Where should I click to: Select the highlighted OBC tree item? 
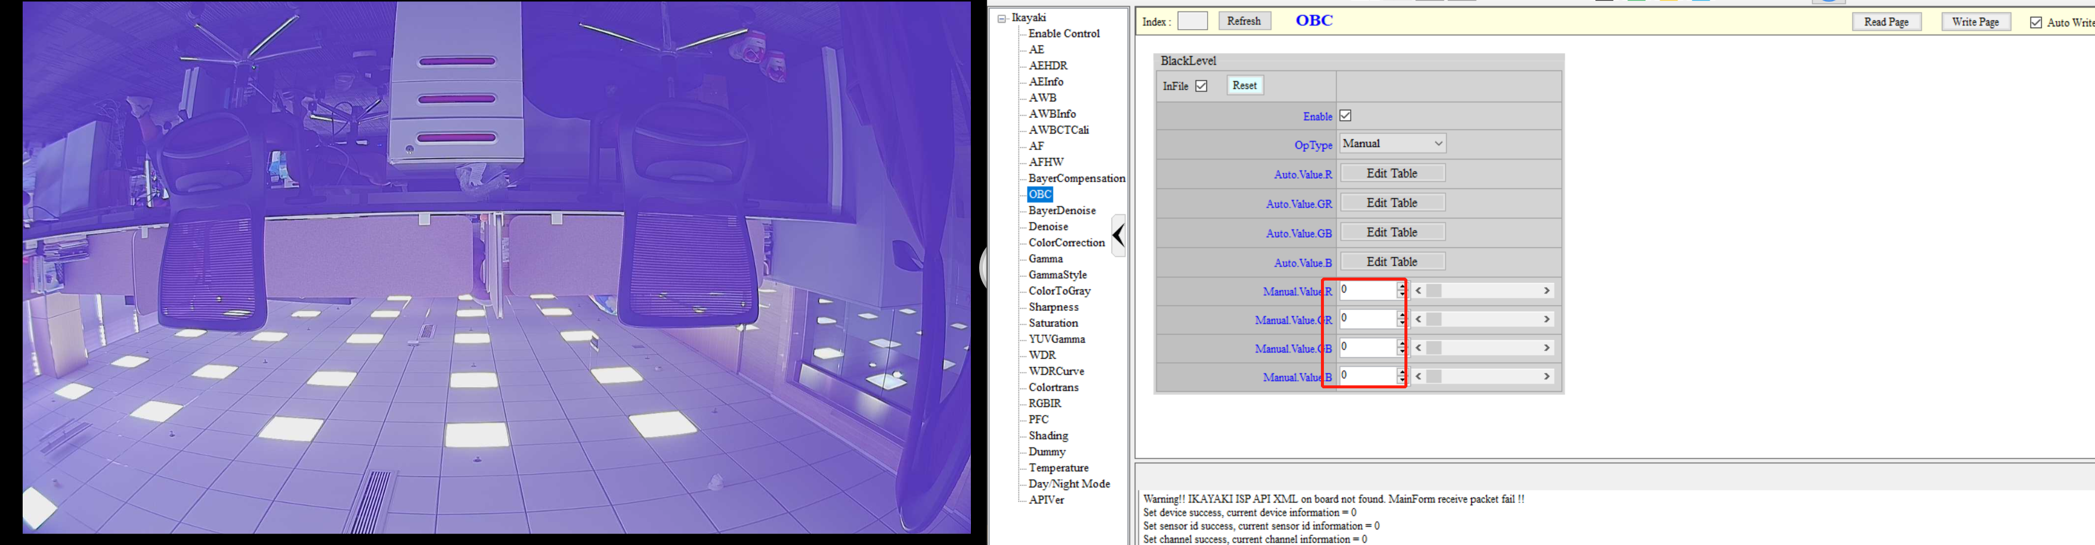tap(1040, 194)
